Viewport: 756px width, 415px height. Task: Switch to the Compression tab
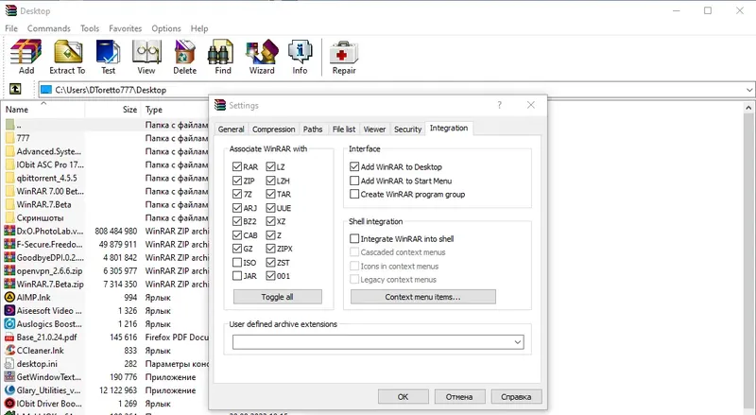pos(273,130)
